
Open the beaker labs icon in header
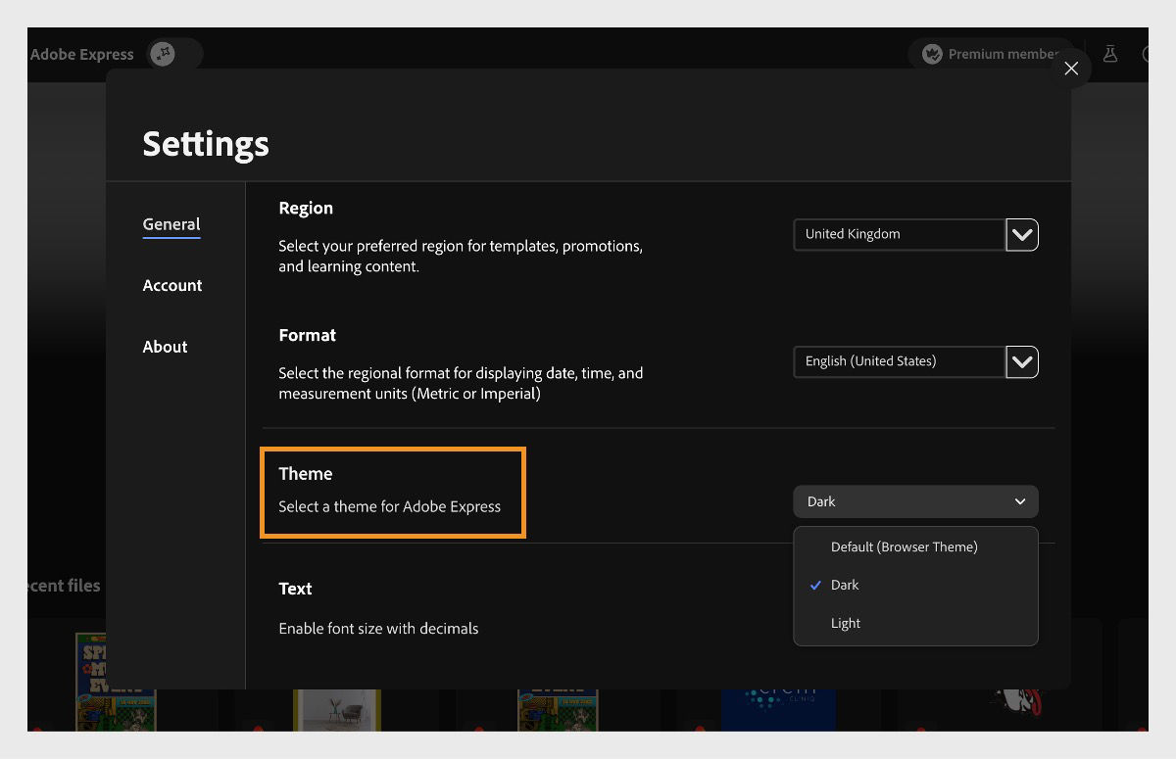[1110, 54]
